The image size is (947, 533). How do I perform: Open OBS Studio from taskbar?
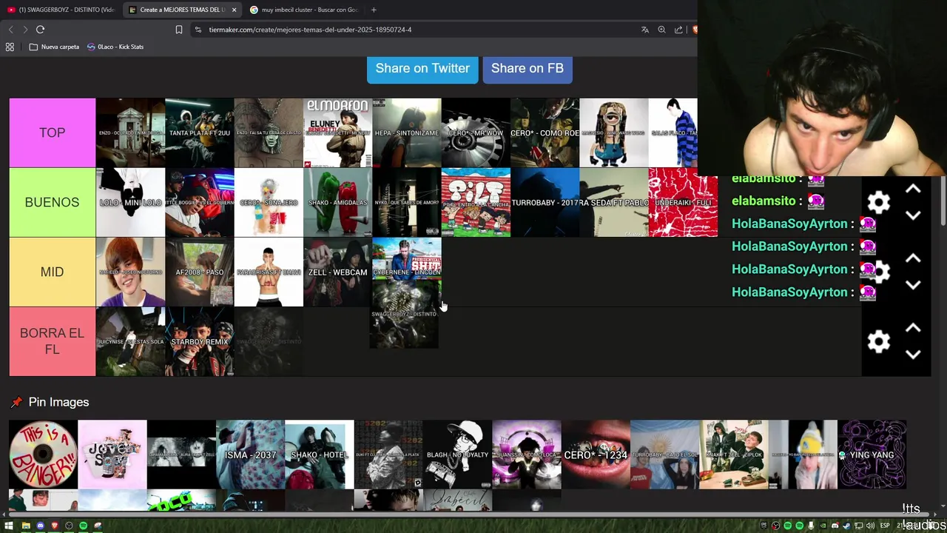click(69, 526)
